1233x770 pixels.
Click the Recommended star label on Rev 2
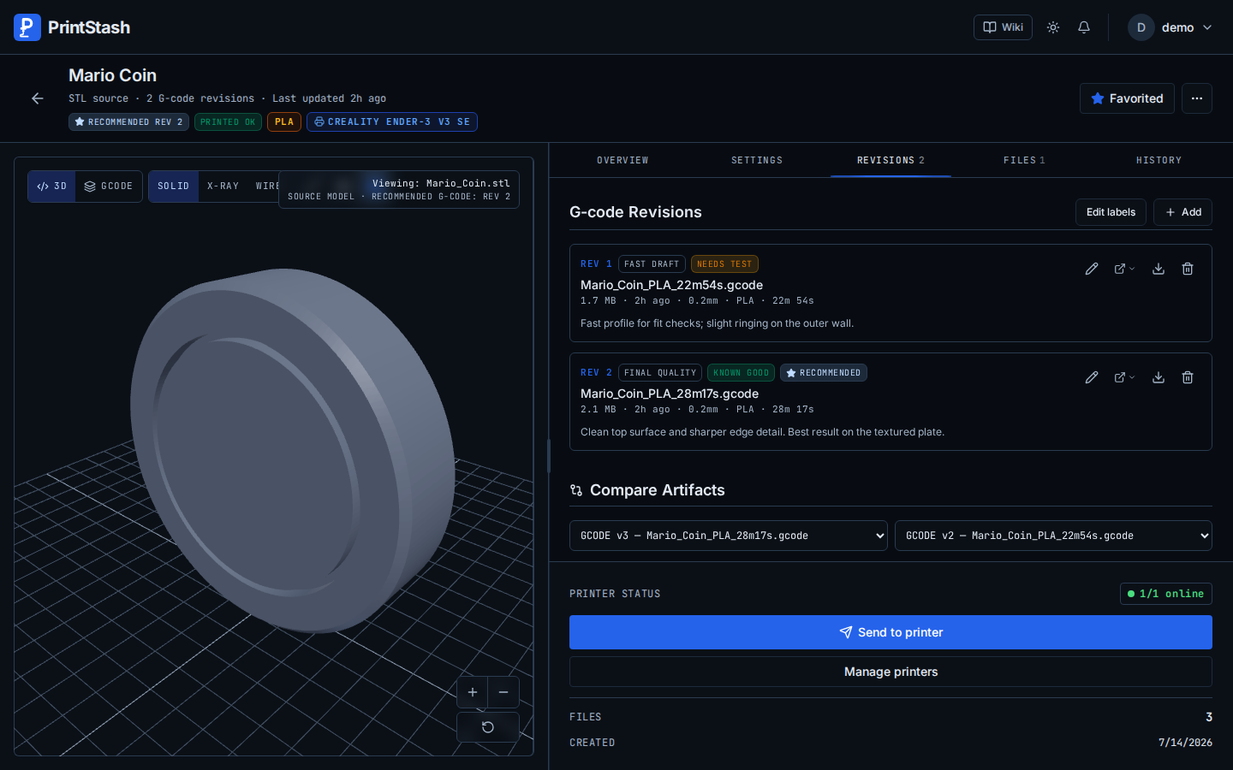click(x=824, y=373)
